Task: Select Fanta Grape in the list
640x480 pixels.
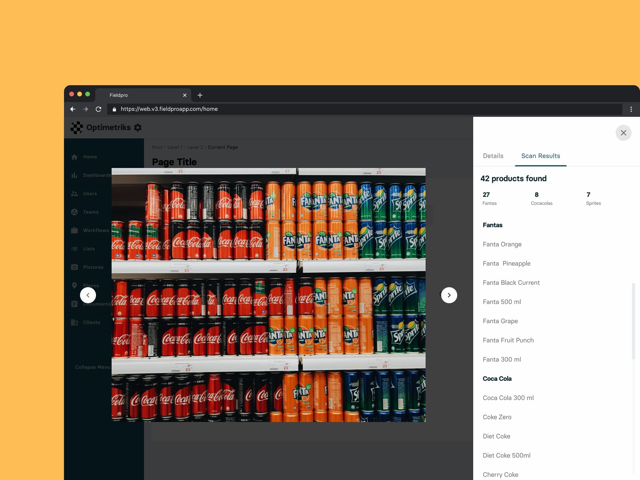Action: 500,321
